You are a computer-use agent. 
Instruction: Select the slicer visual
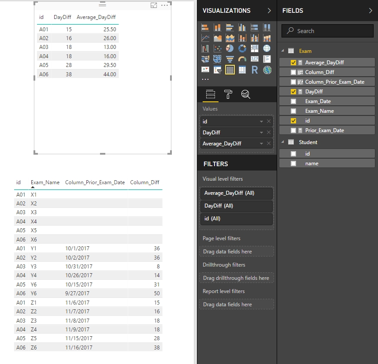click(218, 70)
